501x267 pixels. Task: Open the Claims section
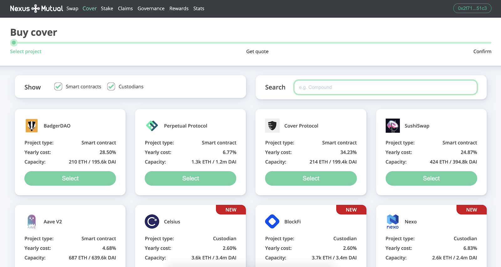(x=125, y=8)
